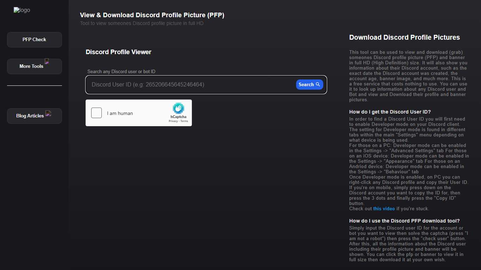Click the hCaptcha name label
Viewport: 481px width, 270px height.
click(178, 117)
